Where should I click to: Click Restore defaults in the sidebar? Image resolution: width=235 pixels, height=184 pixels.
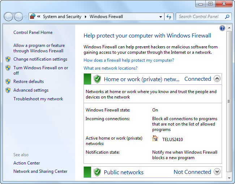click(29, 82)
